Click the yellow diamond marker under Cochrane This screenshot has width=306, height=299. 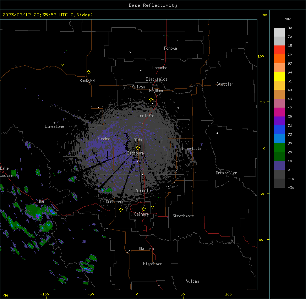click(x=121, y=210)
